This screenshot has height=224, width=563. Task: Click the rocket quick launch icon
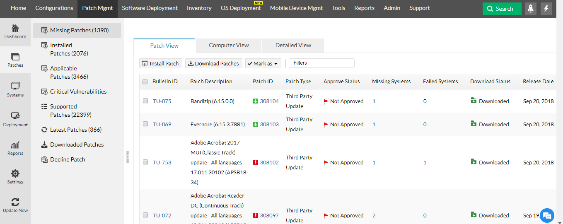tap(531, 8)
